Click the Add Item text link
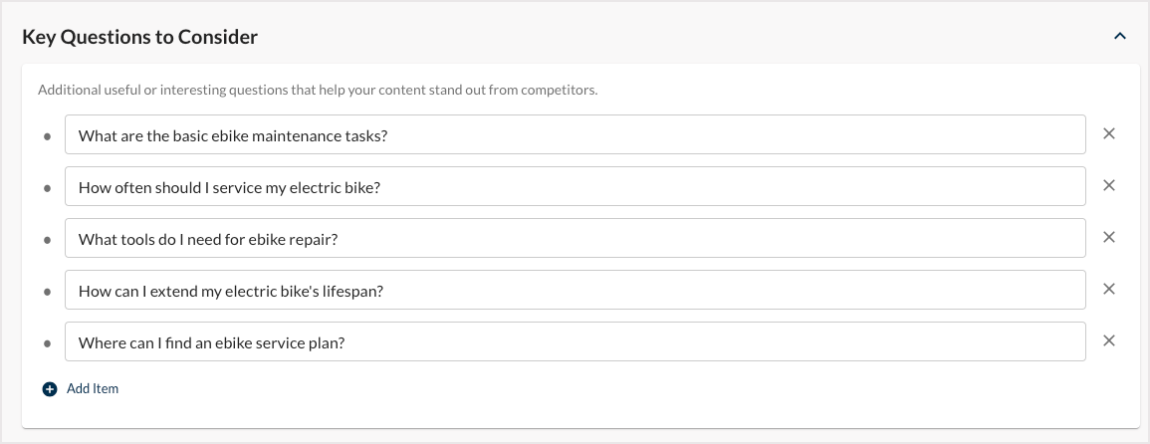This screenshot has width=1150, height=444. [93, 389]
